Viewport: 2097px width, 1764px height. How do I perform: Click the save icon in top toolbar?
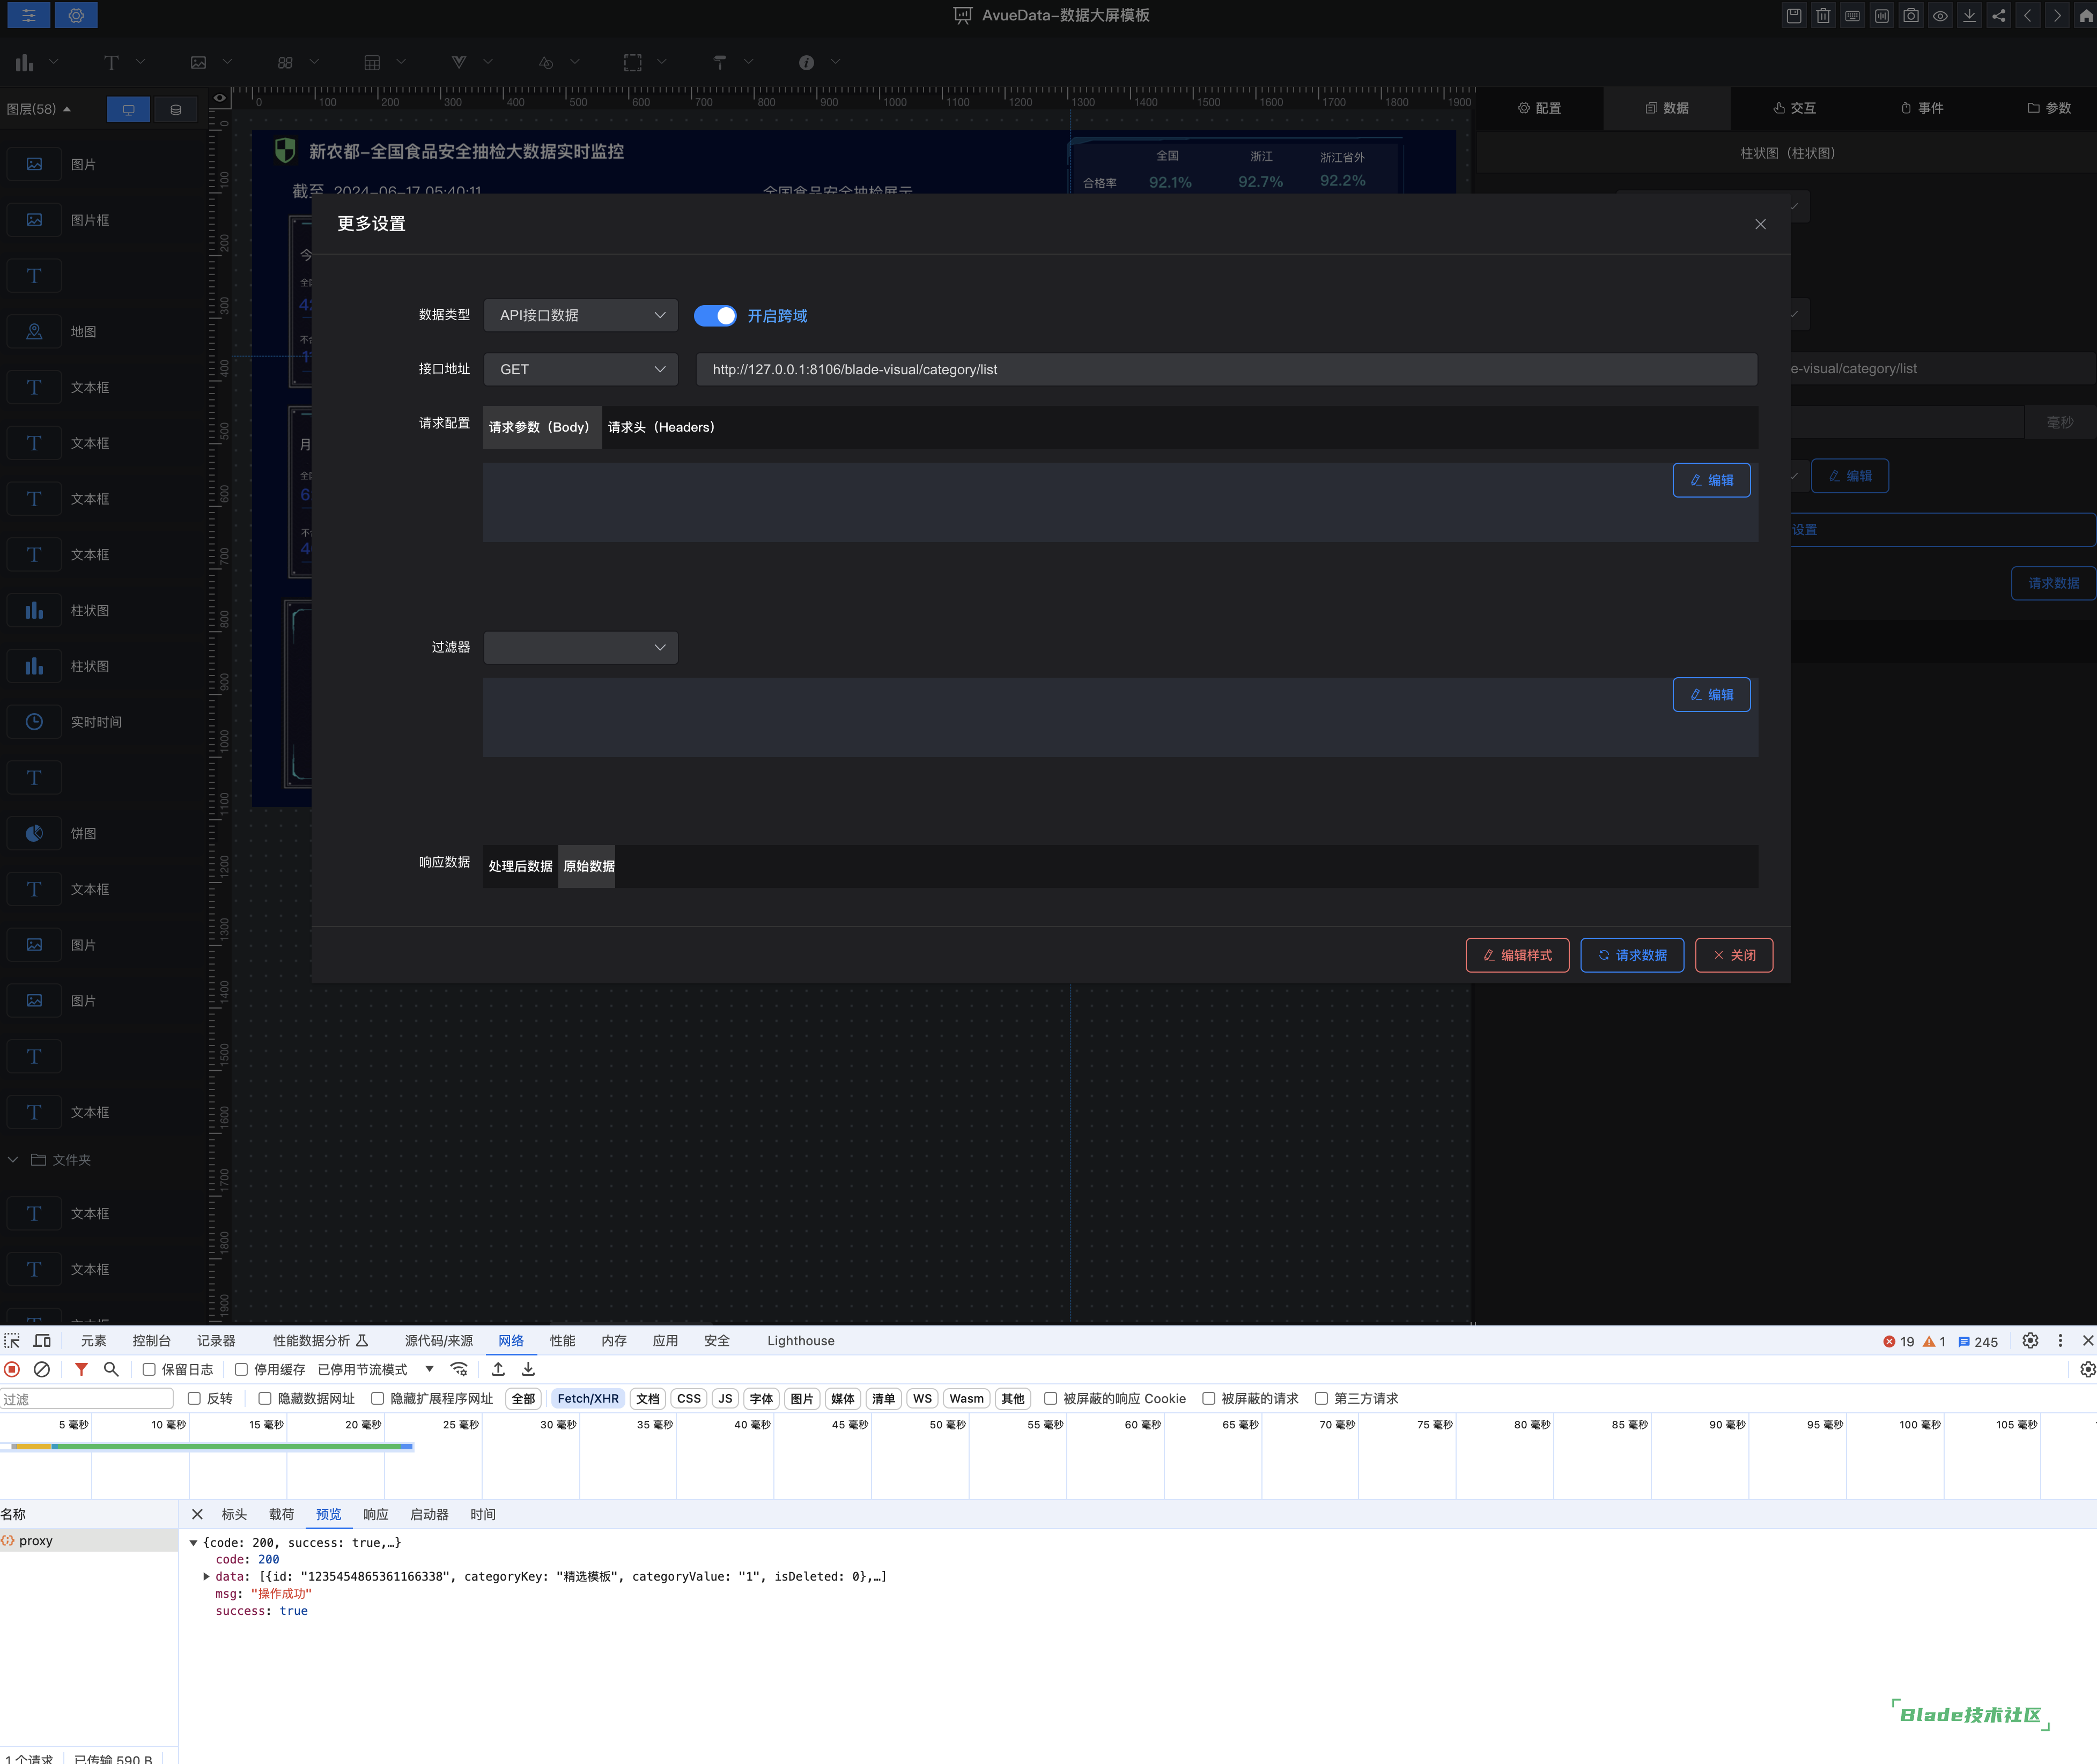[1794, 15]
